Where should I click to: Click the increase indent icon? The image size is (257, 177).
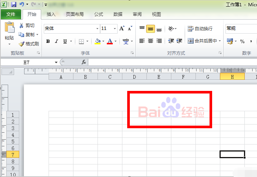click(179, 41)
